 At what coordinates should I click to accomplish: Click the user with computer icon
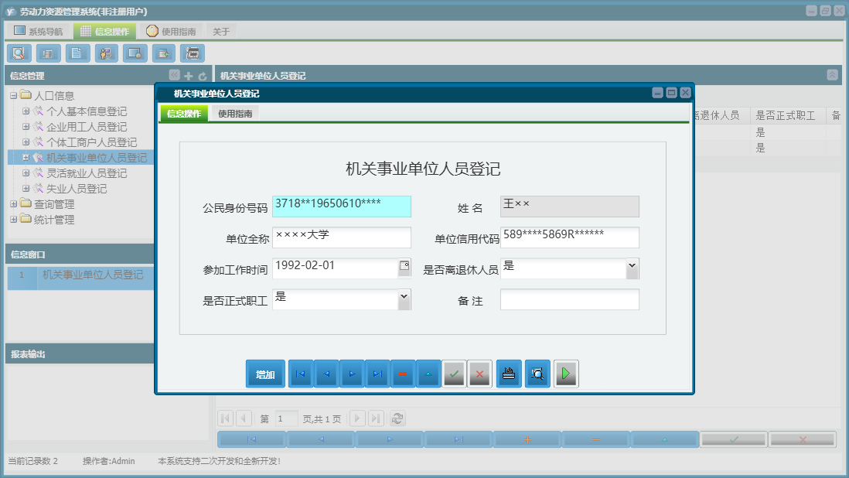point(106,53)
